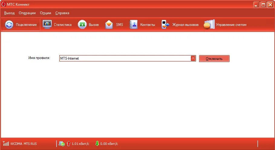Switch to the Статистика label tab
The image size is (275, 150).
pyautogui.click(x=63, y=25)
